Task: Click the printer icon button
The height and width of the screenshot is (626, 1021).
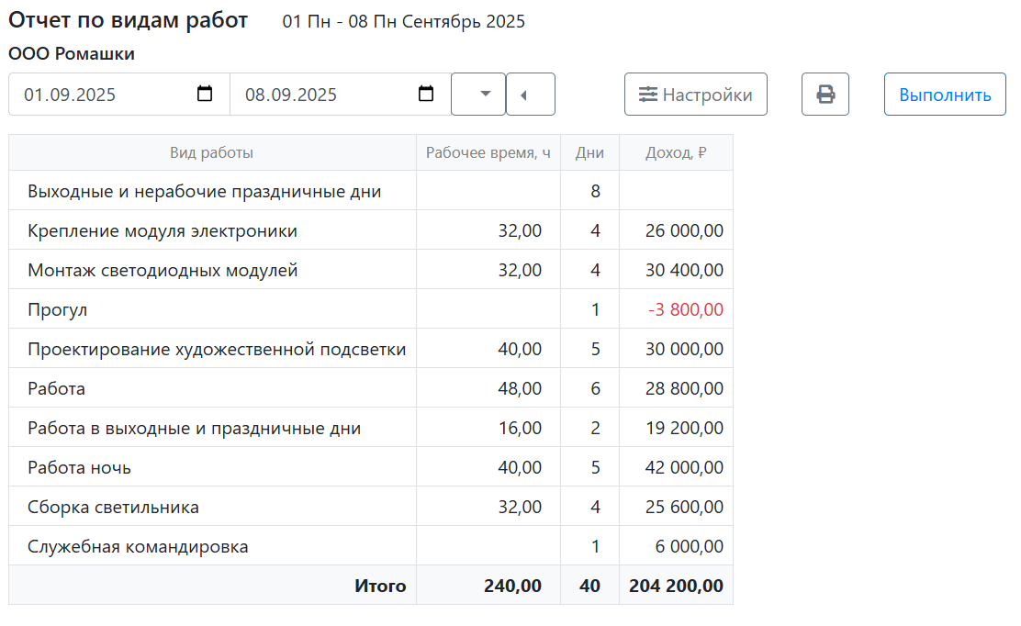Action: (825, 95)
